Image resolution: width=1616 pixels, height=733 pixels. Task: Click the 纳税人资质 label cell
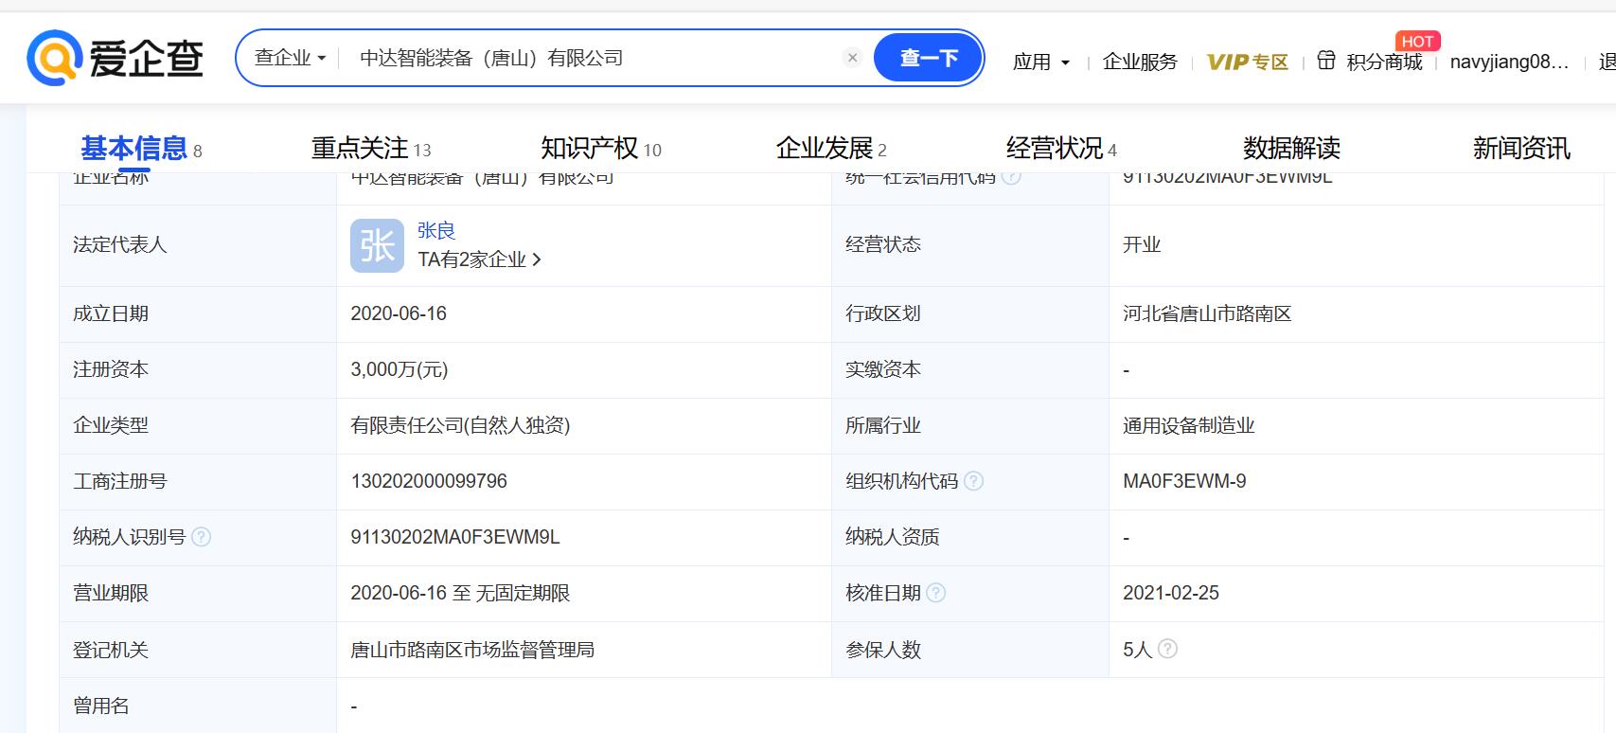click(970, 537)
